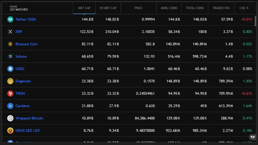Click the Solana logo icon
258x145 pixels.
click(10, 56)
